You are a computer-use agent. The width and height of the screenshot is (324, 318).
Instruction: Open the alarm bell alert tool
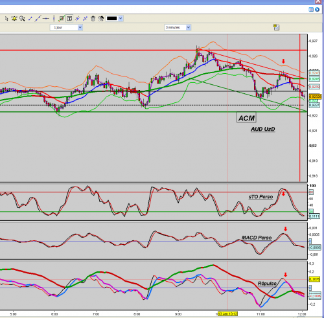[x=14, y=19]
